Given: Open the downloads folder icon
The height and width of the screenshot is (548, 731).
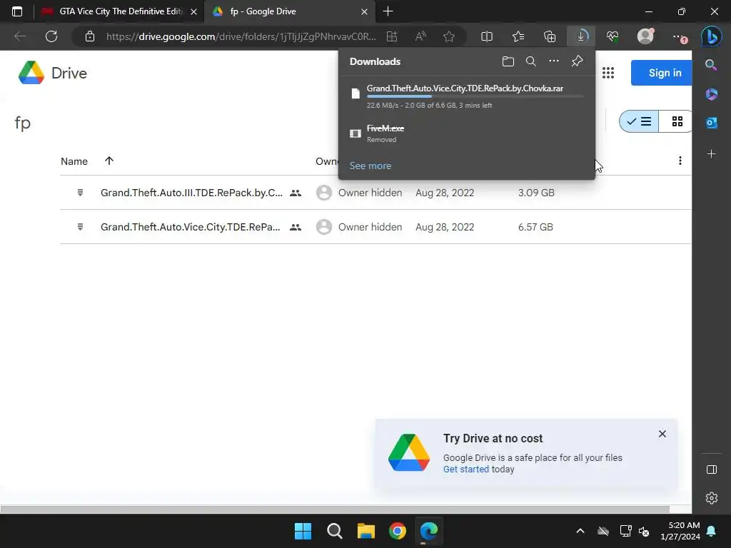Looking at the screenshot, I should pos(508,61).
